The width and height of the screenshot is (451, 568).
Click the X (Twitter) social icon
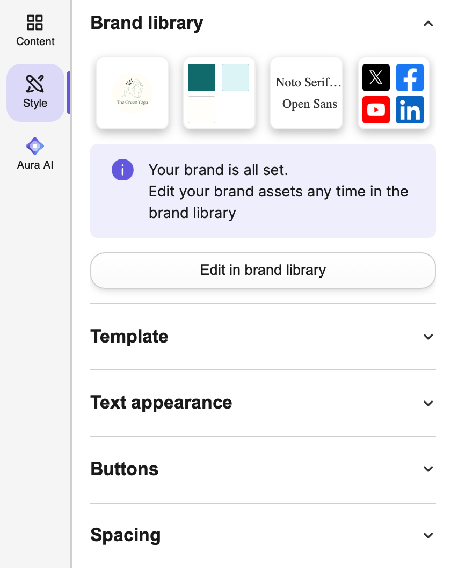[x=376, y=78]
